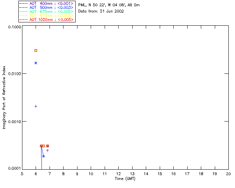Click y-axis label 0.0010
This screenshot has height=188, width=235.
tap(15, 122)
